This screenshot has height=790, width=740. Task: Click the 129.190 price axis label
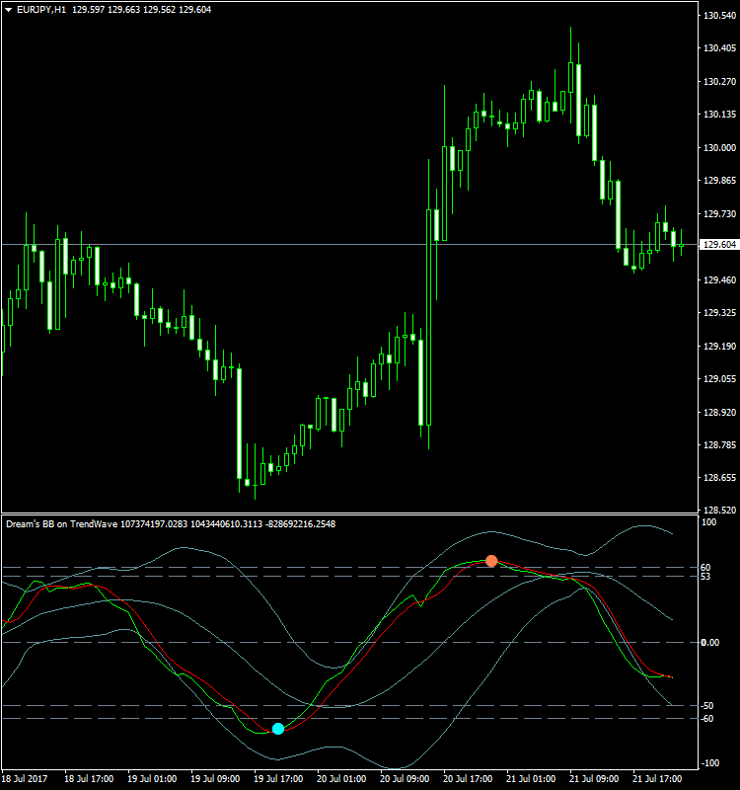718,346
